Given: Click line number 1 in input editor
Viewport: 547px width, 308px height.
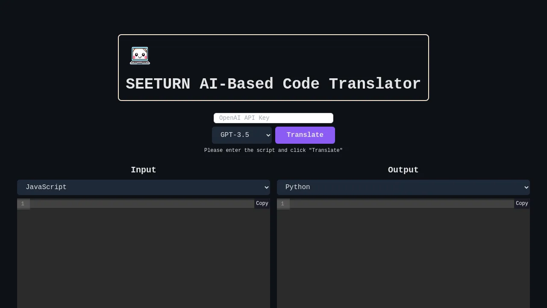Looking at the screenshot, I should [x=23, y=204].
